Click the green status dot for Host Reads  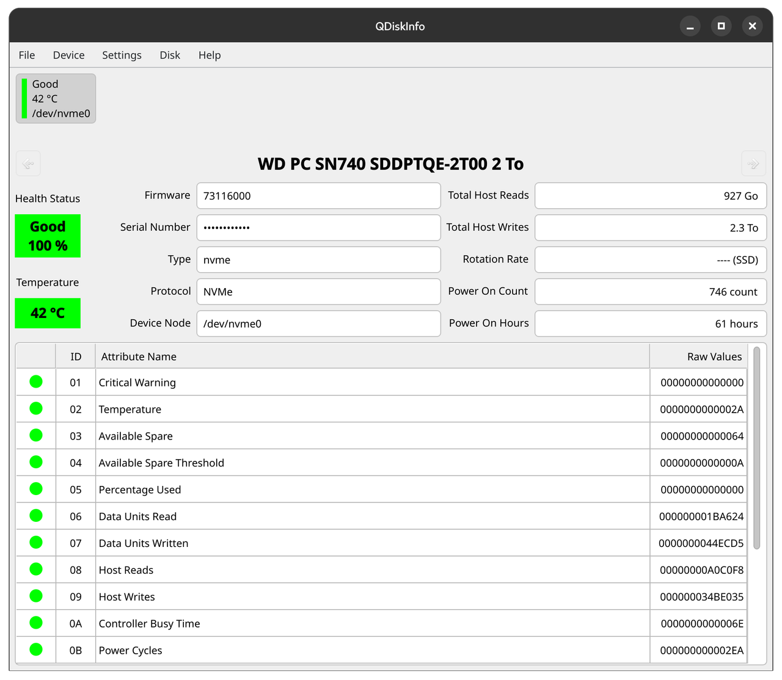(x=36, y=570)
